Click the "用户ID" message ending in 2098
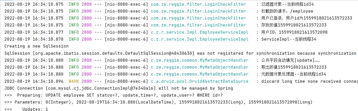The width and height of the screenshot is (358, 111). click(x=294, y=32)
